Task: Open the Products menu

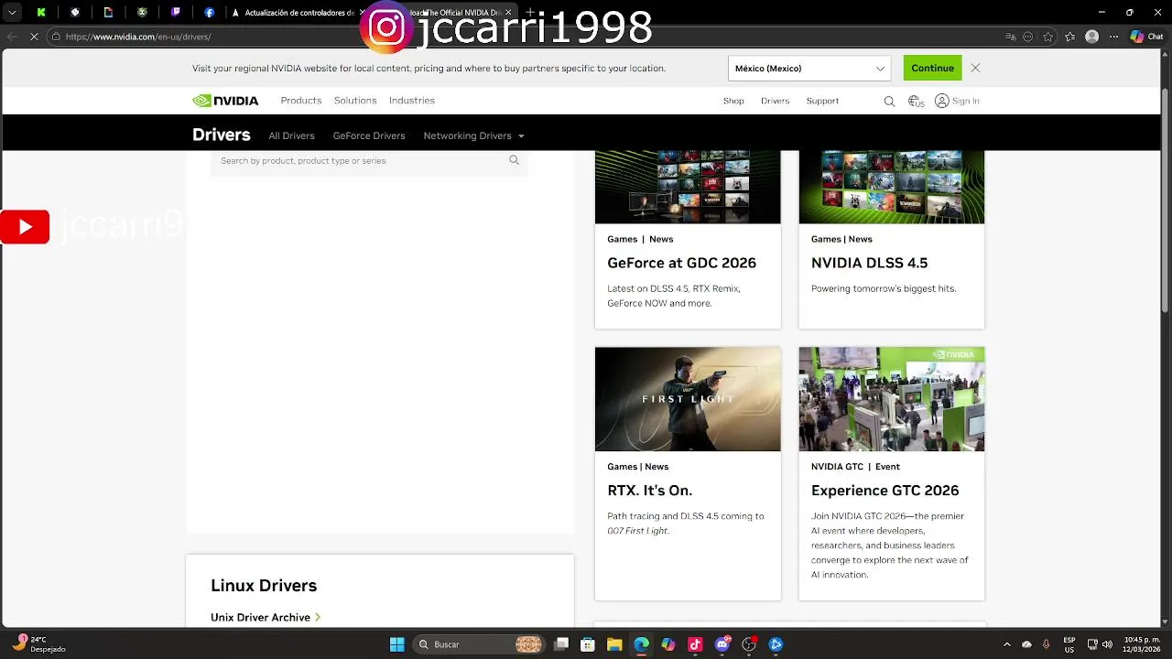Action: pos(301,101)
